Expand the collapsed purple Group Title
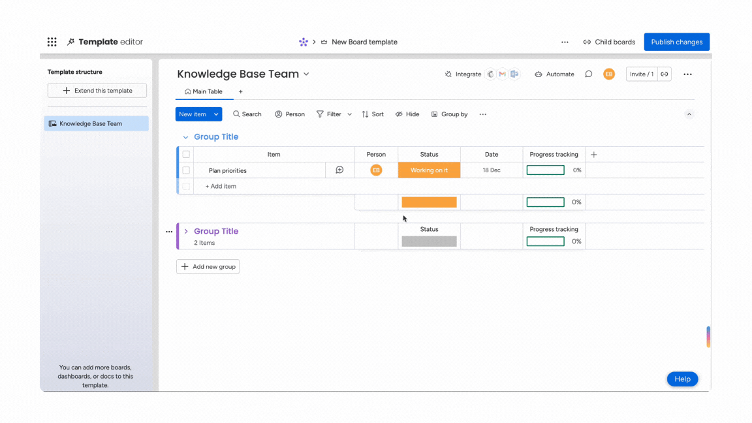This screenshot has height=423, width=752. pos(186,232)
